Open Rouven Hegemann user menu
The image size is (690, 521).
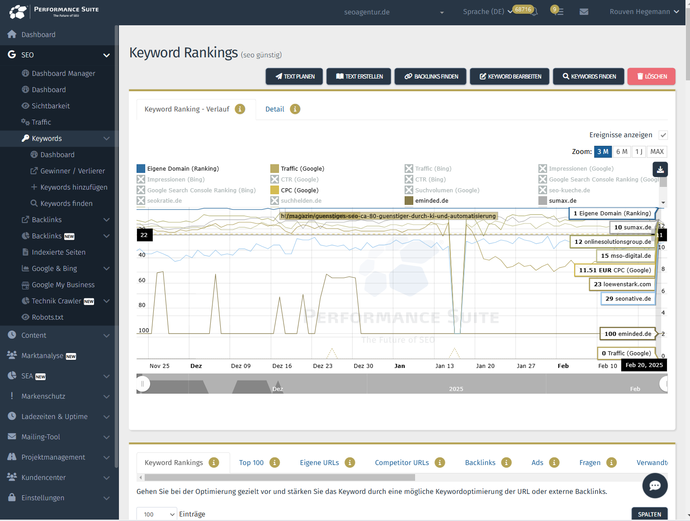(x=644, y=12)
